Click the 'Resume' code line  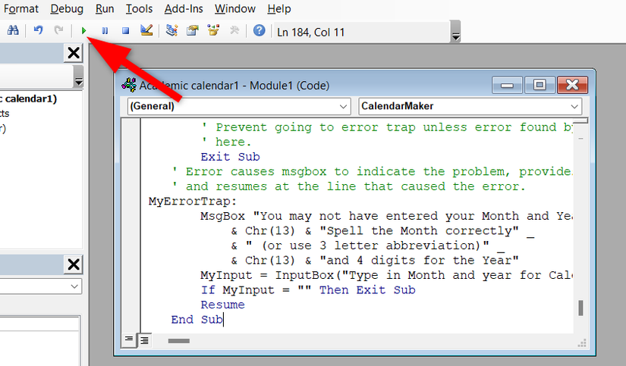[223, 305]
